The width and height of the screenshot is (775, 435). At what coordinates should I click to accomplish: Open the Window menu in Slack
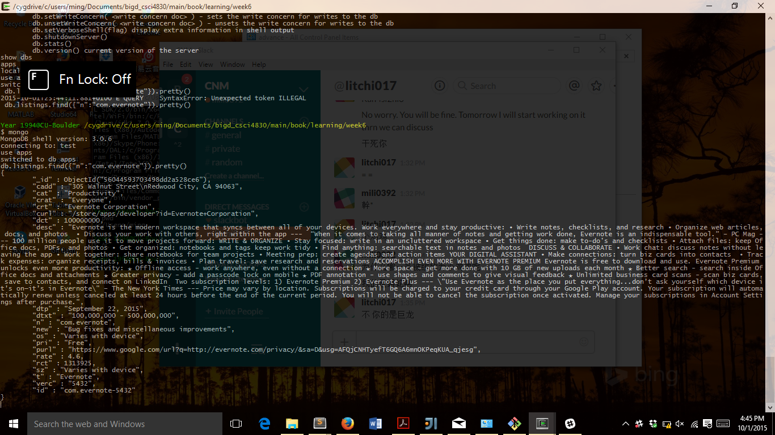pyautogui.click(x=233, y=65)
